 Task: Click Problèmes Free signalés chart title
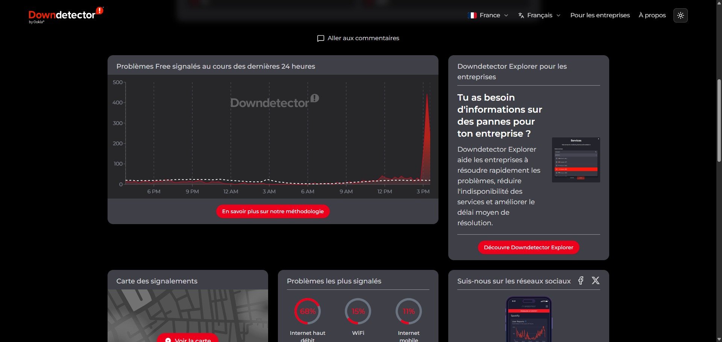click(x=215, y=66)
